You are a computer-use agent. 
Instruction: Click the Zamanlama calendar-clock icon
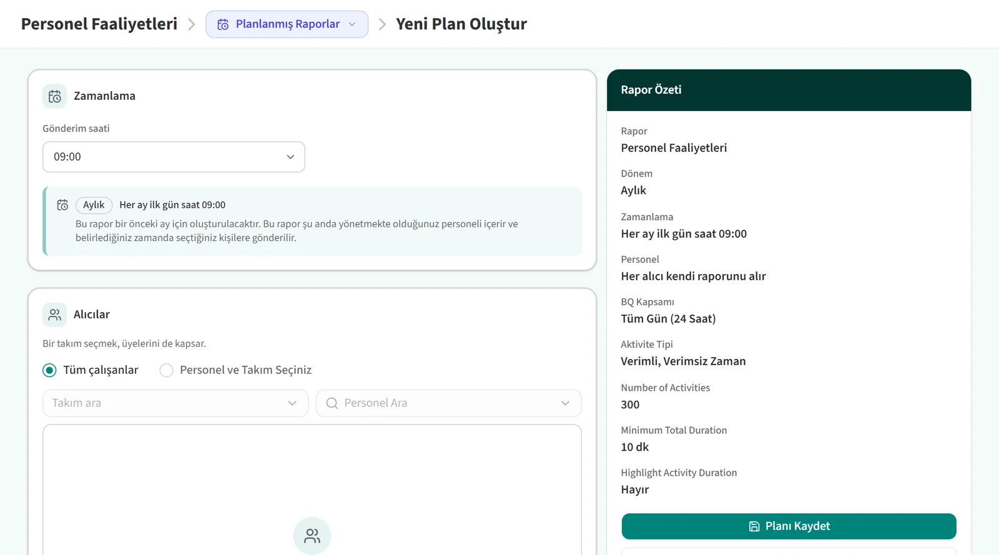click(55, 96)
